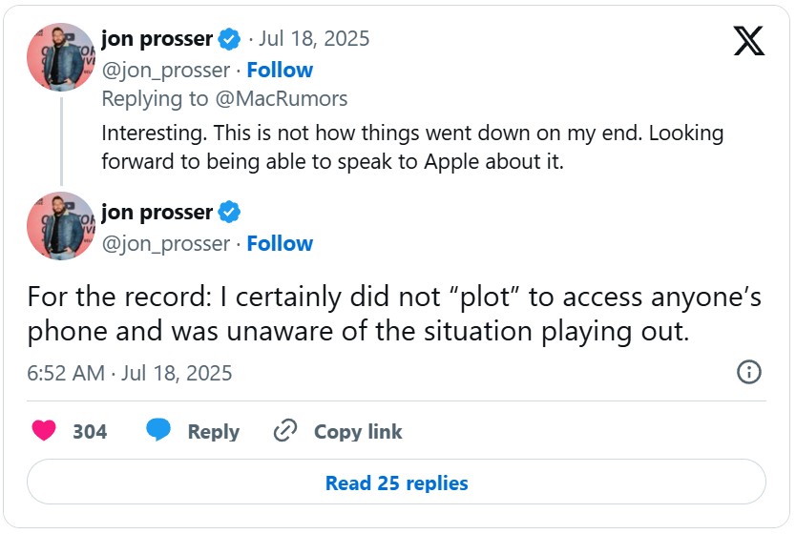Click the Jul 18, 2025 date at top
Screen dimensions: 796x534
(x=315, y=39)
